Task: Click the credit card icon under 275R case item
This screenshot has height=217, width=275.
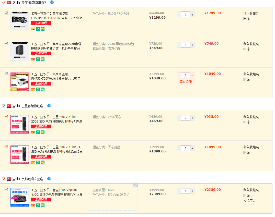Action: click(x=33, y=59)
